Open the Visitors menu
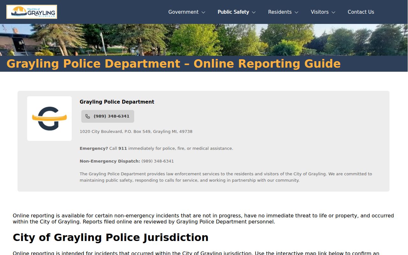The height and width of the screenshot is (255, 408). (319, 12)
